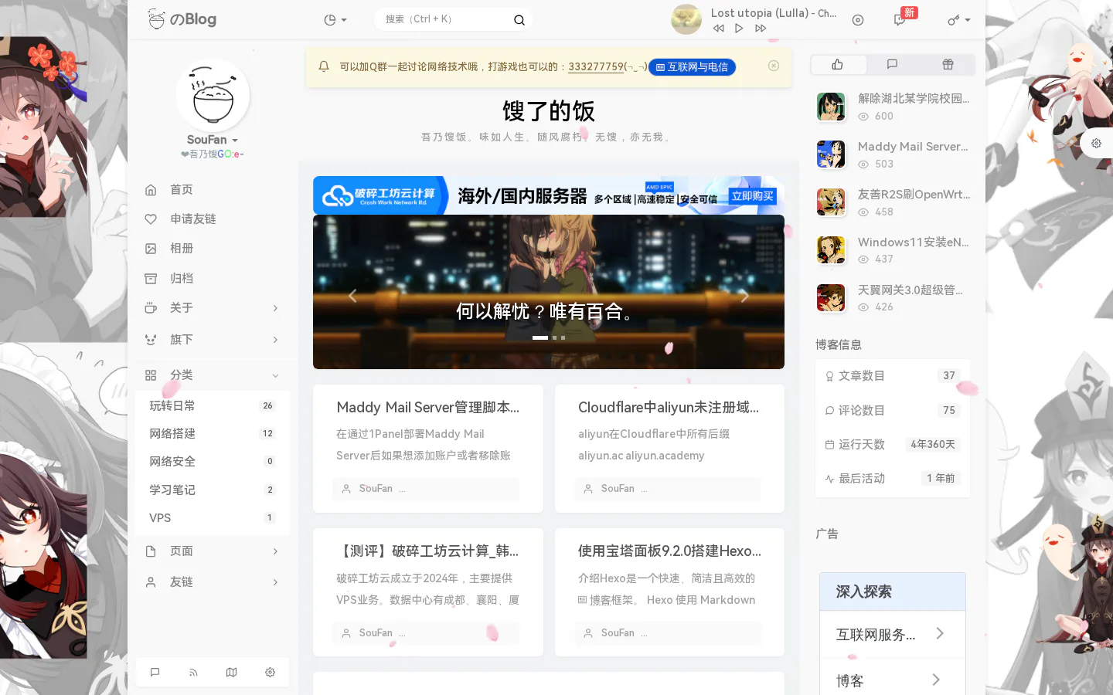Open the clock history dropdown in header
Viewport: 1113px width, 695px height.
tap(335, 20)
